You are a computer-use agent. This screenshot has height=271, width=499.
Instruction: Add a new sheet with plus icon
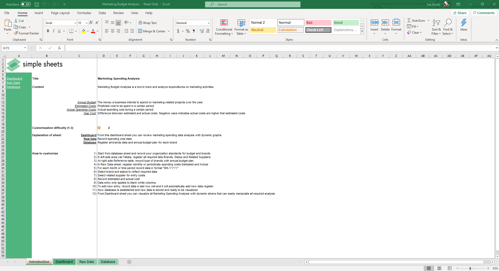(x=129, y=262)
